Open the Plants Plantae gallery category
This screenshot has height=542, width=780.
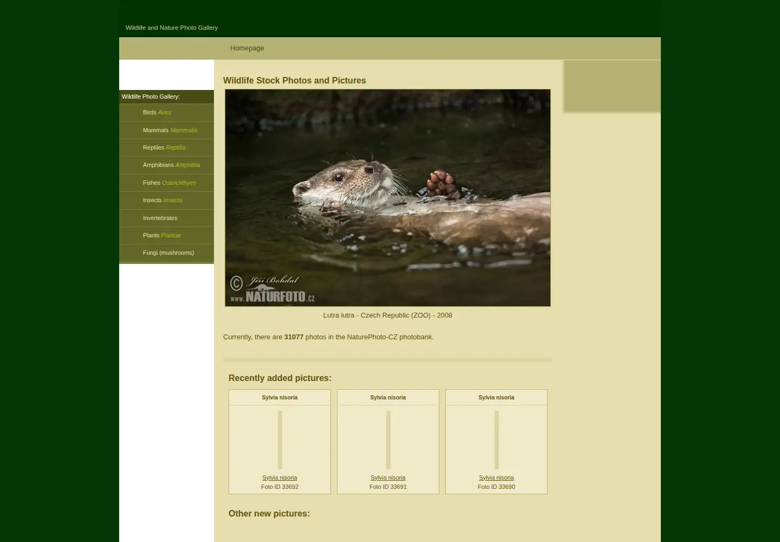166,235
